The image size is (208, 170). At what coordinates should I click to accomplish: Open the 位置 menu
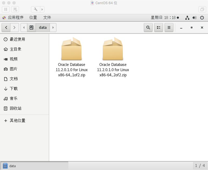(33, 17)
